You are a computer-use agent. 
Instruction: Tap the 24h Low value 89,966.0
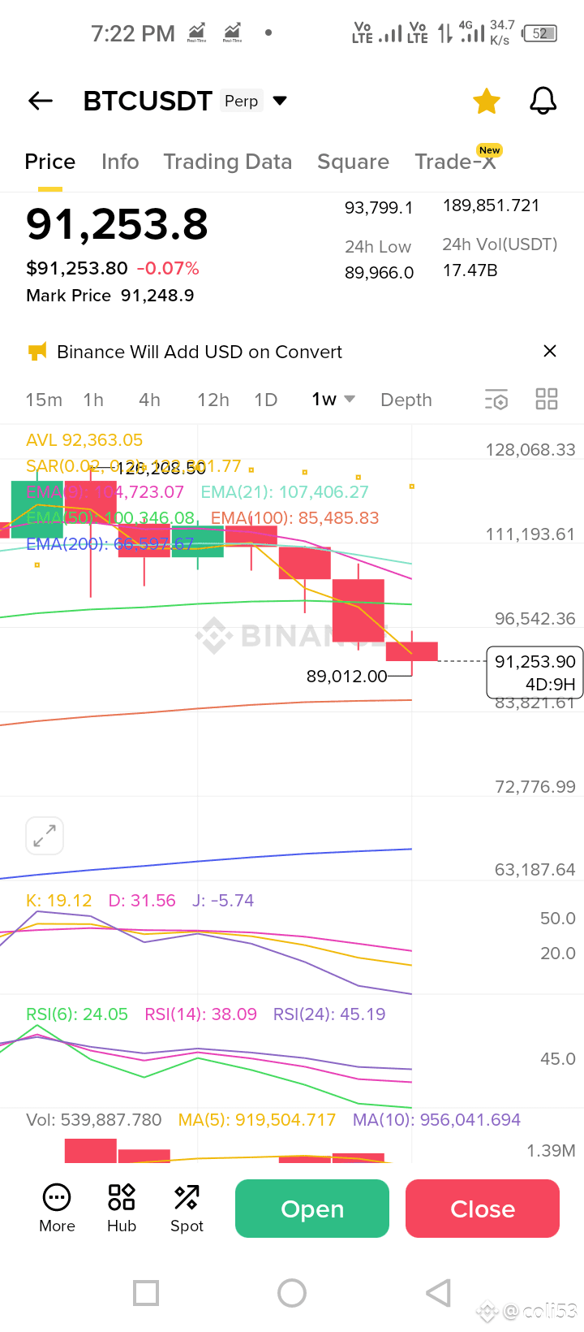coord(380,272)
